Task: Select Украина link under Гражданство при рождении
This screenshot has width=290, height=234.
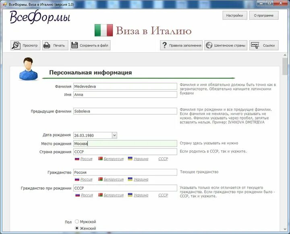Action: [141, 195]
